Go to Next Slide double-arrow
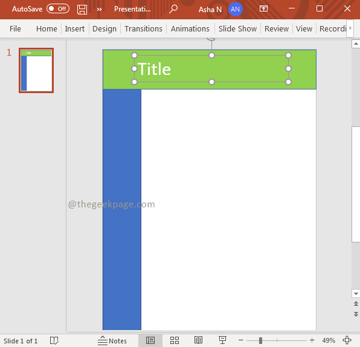The image size is (360, 347). point(356,314)
